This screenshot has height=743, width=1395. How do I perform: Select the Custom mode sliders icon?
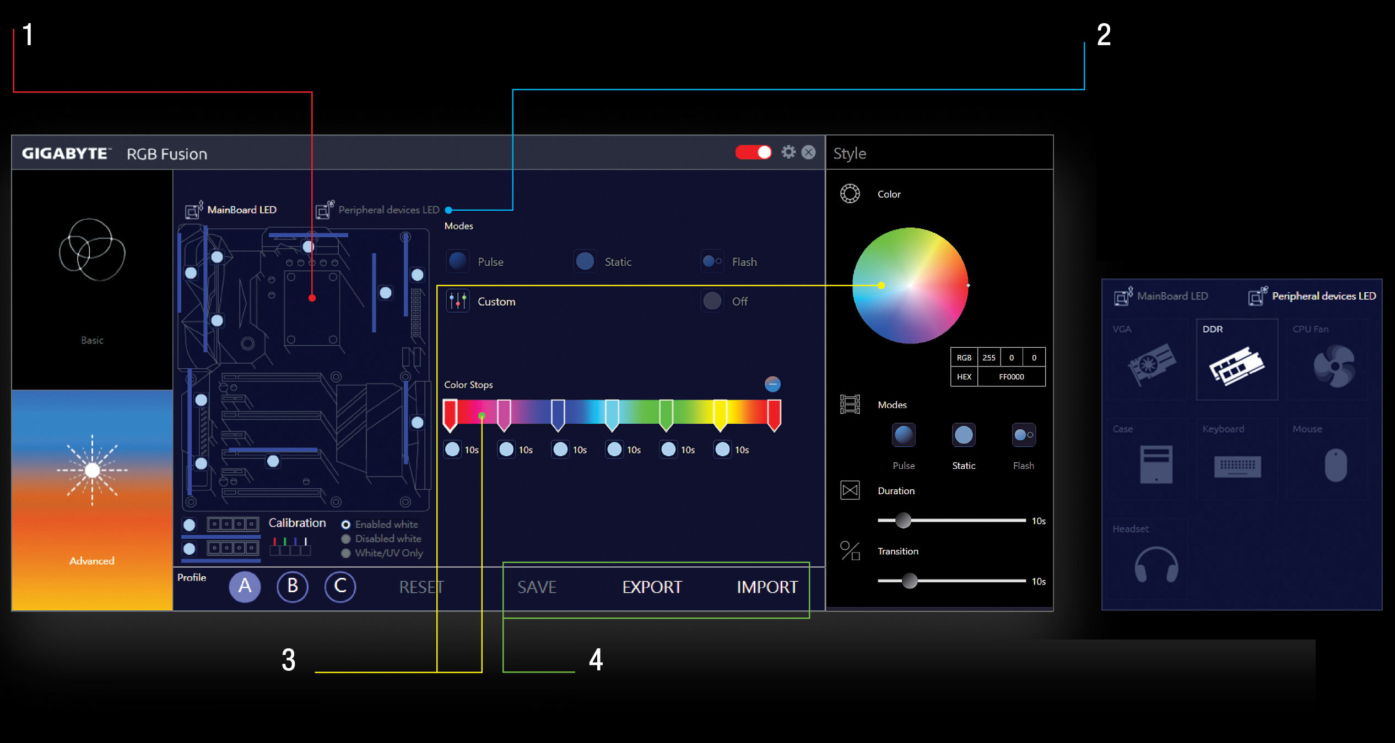click(458, 301)
